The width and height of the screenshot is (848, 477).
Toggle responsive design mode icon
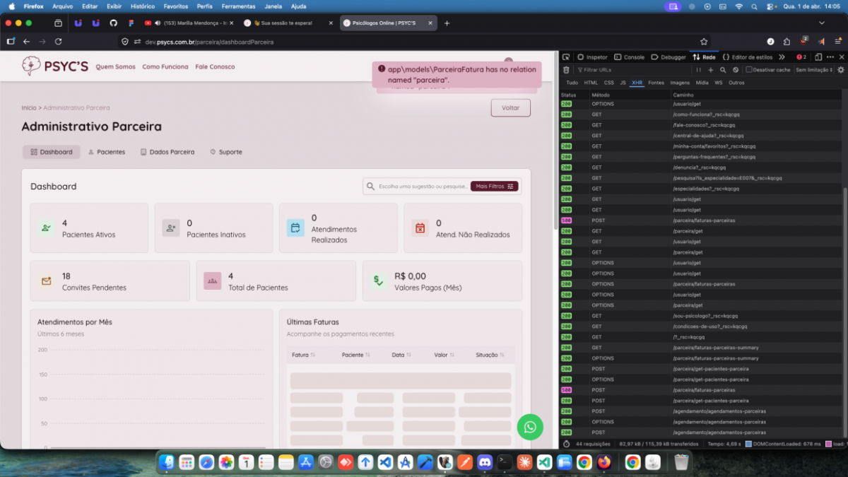click(x=818, y=57)
